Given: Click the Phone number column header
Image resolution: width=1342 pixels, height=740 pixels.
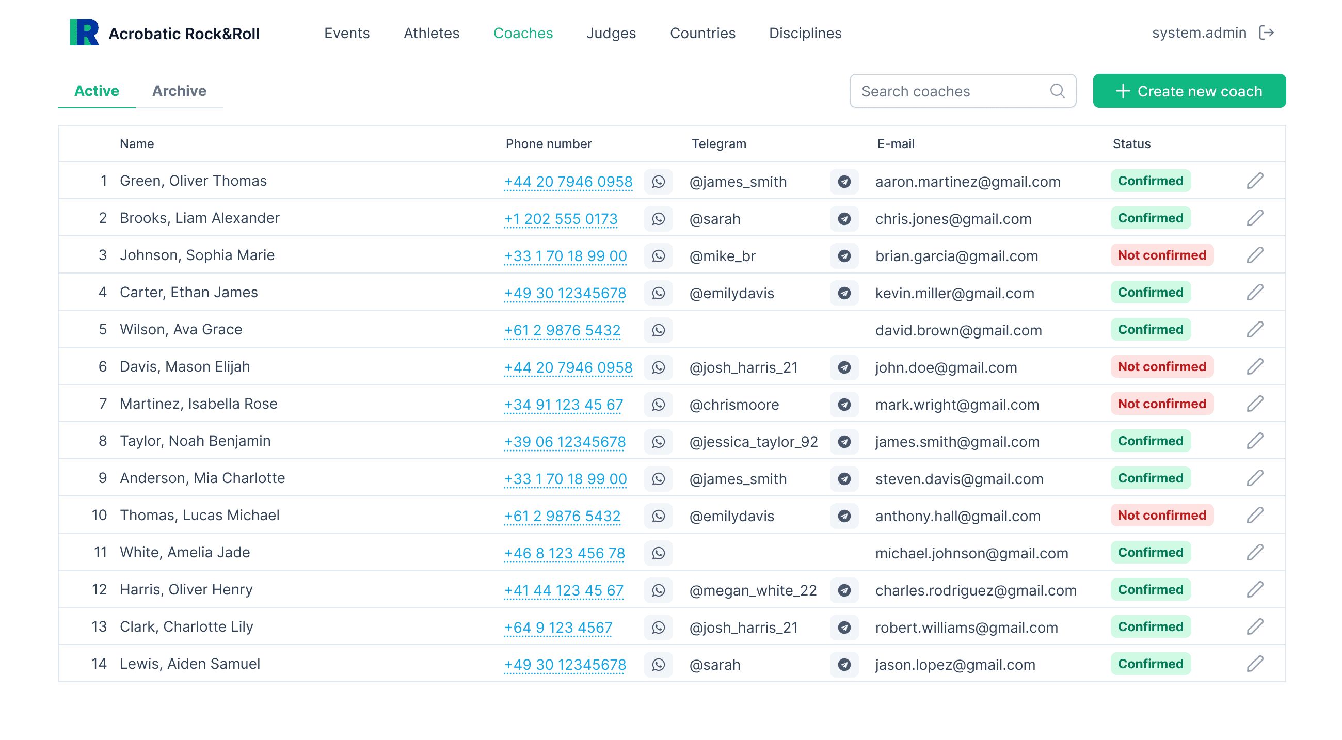Looking at the screenshot, I should [x=549, y=144].
